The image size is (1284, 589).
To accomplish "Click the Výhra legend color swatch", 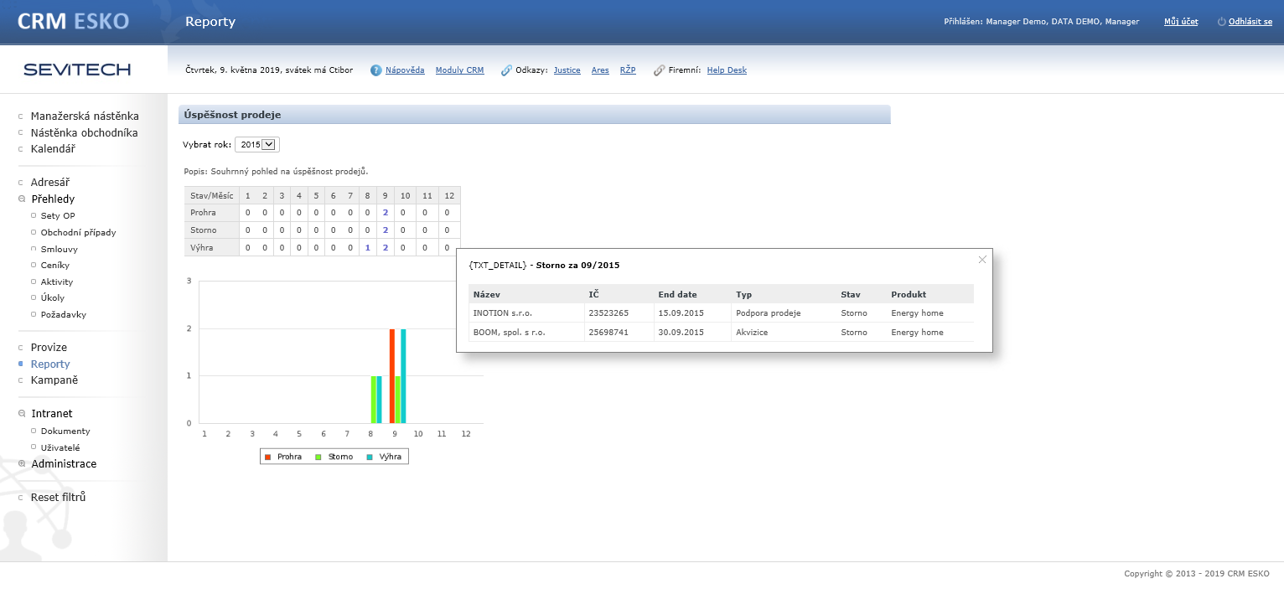I will point(370,457).
